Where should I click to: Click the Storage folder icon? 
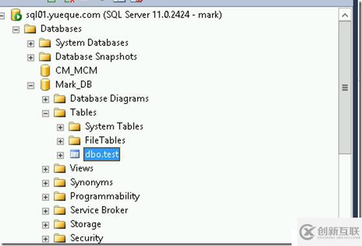click(59, 224)
